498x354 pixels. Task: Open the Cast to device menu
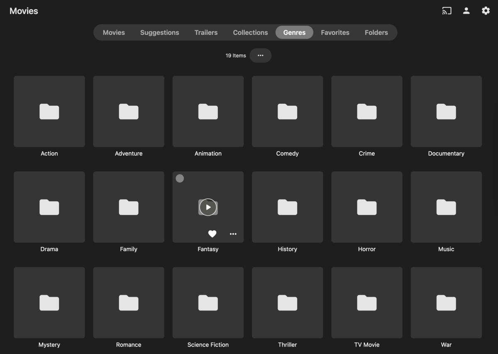click(447, 11)
